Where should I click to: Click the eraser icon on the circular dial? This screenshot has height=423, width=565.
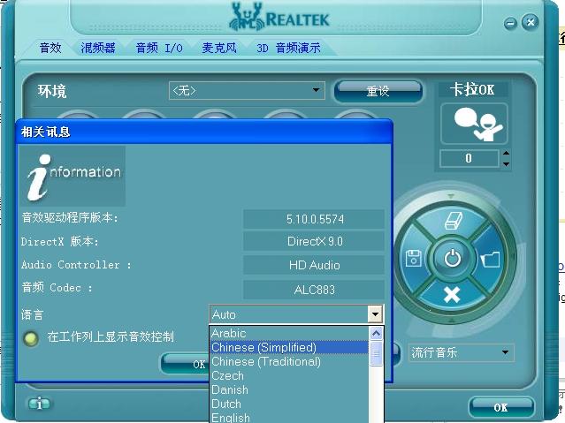(x=453, y=221)
